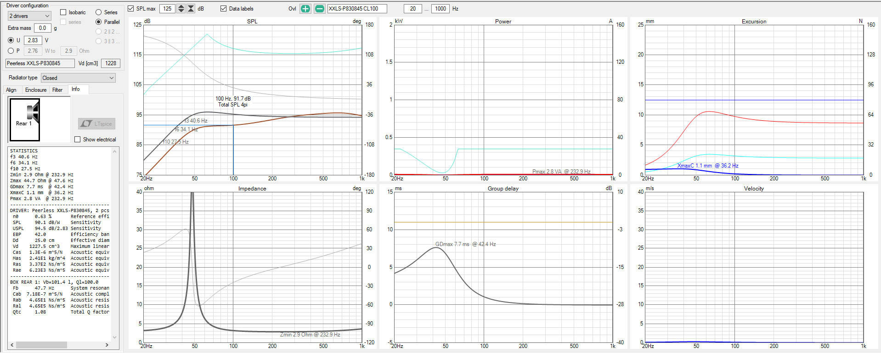Enable the Isobaric checkbox
The width and height of the screenshot is (881, 353).
[63, 12]
